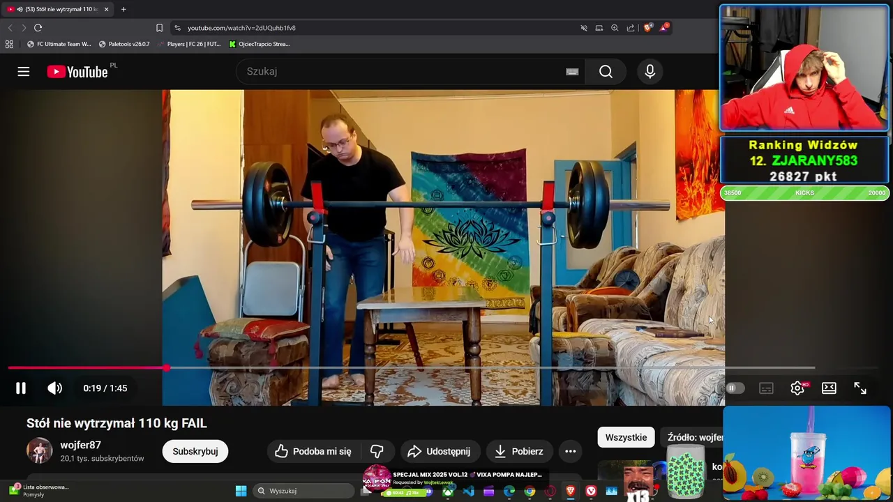This screenshot has height=502, width=893.
Task: Click the magnifier search button
Action: tap(606, 71)
